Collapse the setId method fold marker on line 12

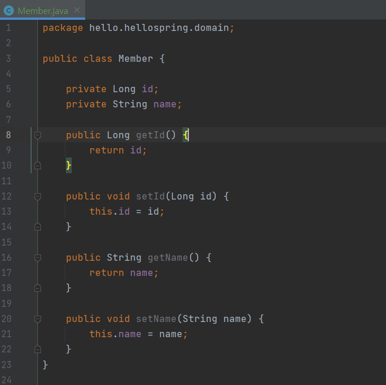[x=37, y=197]
